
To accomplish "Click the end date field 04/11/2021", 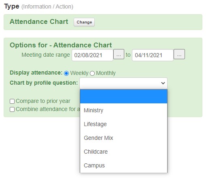I will (x=153, y=55).
